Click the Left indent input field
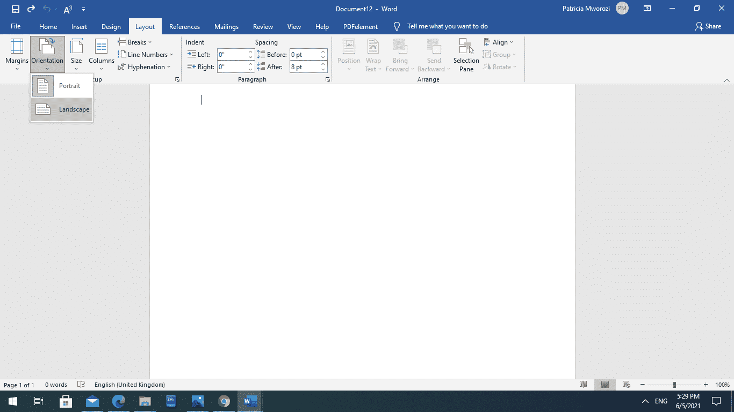This screenshot has height=412, width=734. tap(232, 55)
